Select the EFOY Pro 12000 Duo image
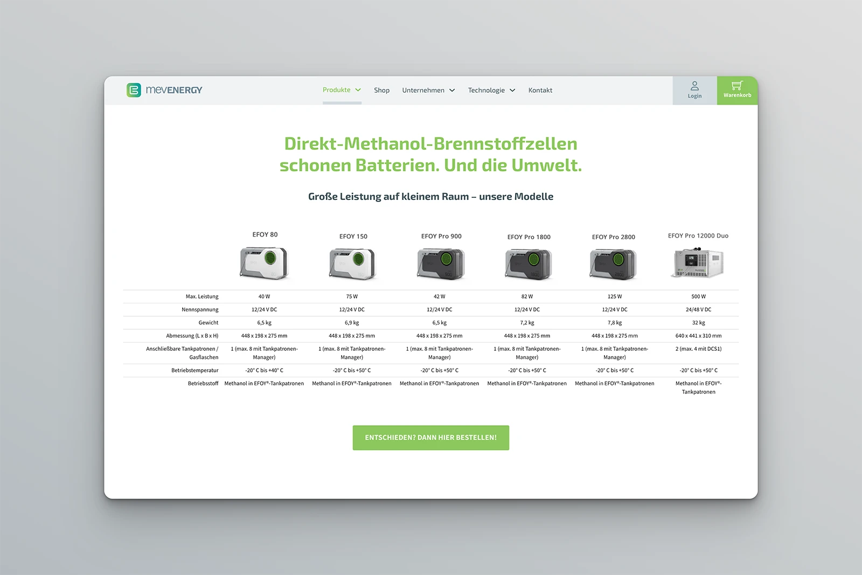The height and width of the screenshot is (575, 862). click(x=698, y=262)
